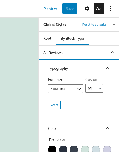
Task: Open the Extra small font size dropdown
Action: pyautogui.click(x=65, y=89)
